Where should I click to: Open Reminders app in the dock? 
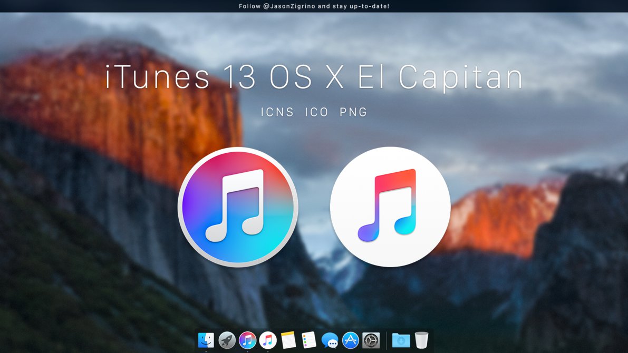click(x=309, y=340)
